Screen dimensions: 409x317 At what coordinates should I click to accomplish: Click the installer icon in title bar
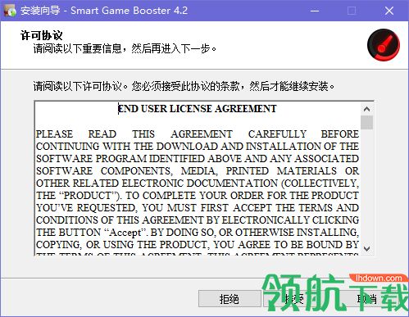pyautogui.click(x=10, y=11)
